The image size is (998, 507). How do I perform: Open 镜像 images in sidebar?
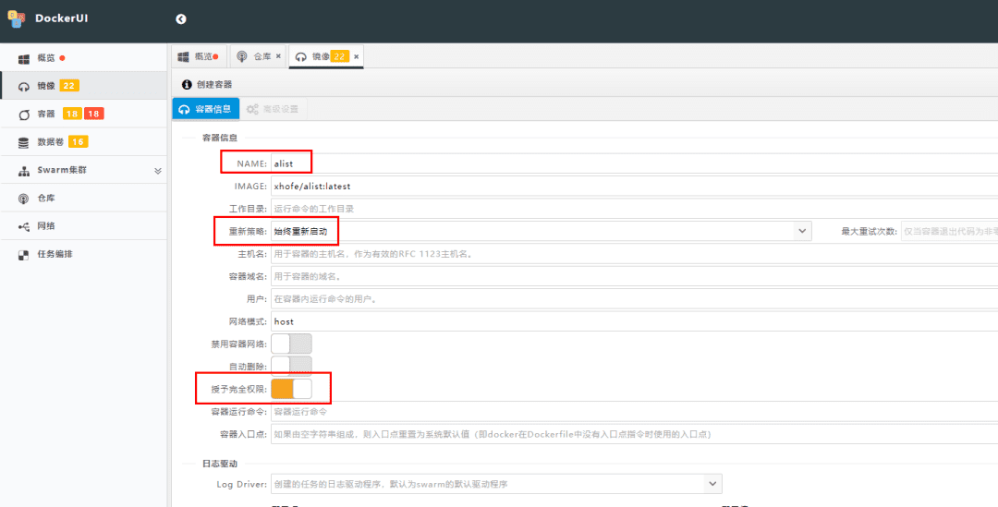tap(46, 86)
